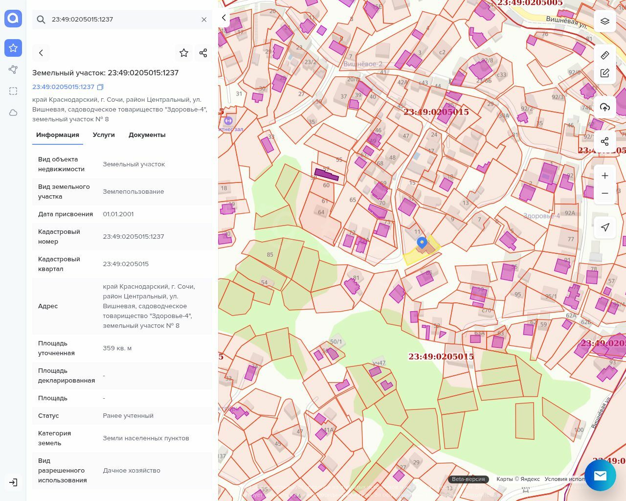Center map on my location
The height and width of the screenshot is (501, 626).
605,228
